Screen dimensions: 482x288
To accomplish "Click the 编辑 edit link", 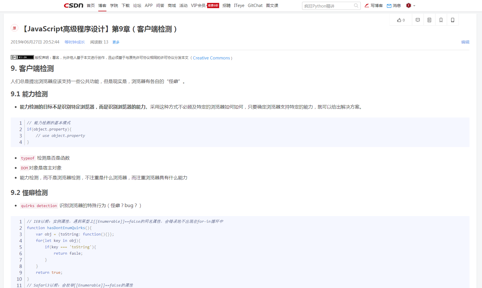I will (x=465, y=42).
